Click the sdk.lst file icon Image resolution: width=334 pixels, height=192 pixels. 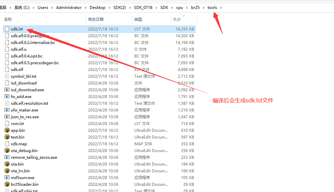coord(7,29)
